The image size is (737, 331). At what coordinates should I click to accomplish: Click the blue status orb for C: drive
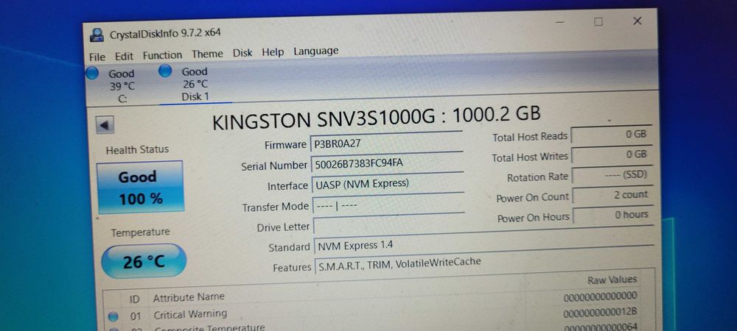coord(92,73)
